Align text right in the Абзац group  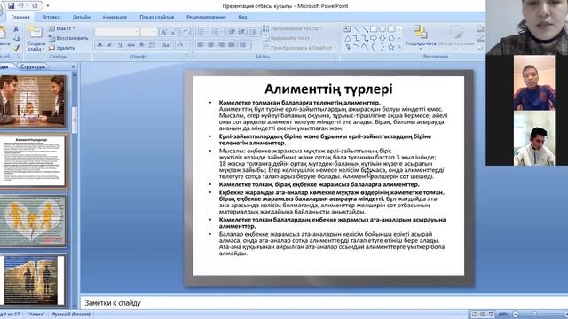(x=221, y=45)
